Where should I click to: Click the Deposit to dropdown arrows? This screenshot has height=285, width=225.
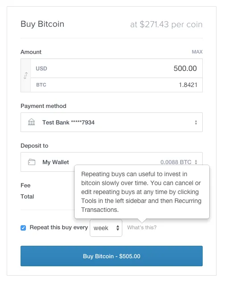click(196, 162)
